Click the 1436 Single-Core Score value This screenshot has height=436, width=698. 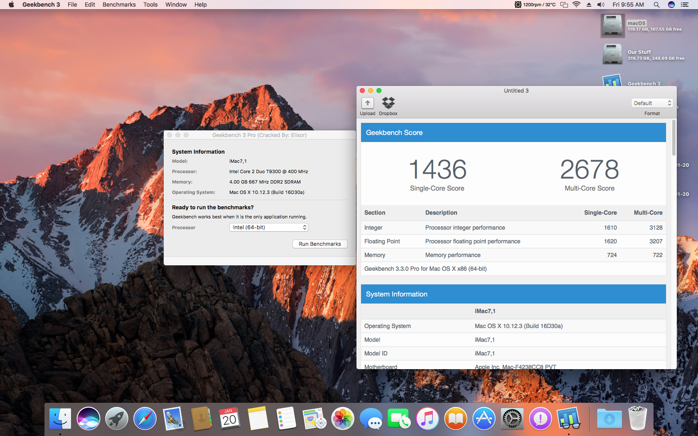pos(437,169)
